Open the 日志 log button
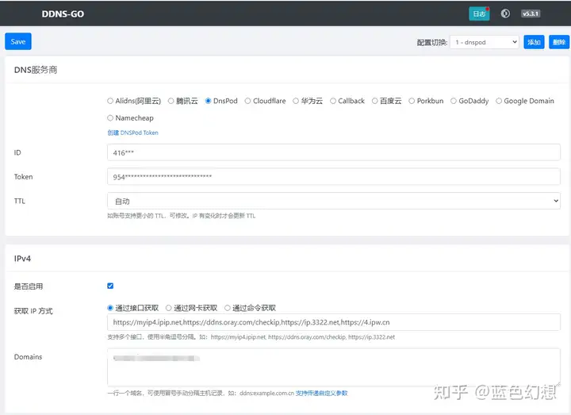 [x=479, y=13]
